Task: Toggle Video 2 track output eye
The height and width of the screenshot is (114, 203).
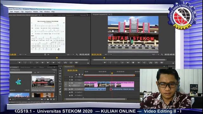Action: [x=70, y=80]
